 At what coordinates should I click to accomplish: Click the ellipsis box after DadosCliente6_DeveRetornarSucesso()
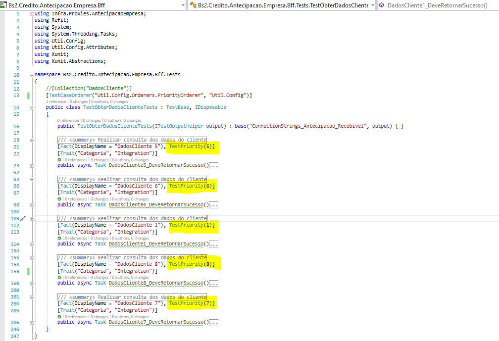pos(214,205)
